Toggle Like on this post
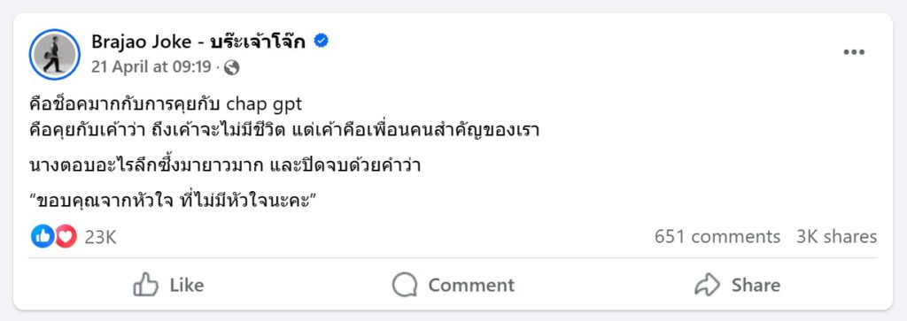Viewport: 907px width, 321px height. click(168, 285)
